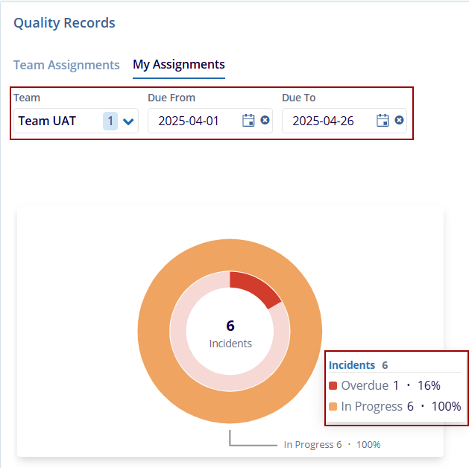Click the red Overdue donut segment
Image resolution: width=469 pixels, height=468 pixels.
pyautogui.click(x=253, y=287)
